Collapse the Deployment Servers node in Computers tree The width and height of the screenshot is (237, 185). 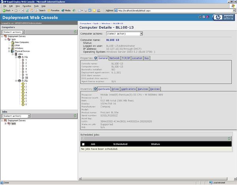tap(2, 36)
